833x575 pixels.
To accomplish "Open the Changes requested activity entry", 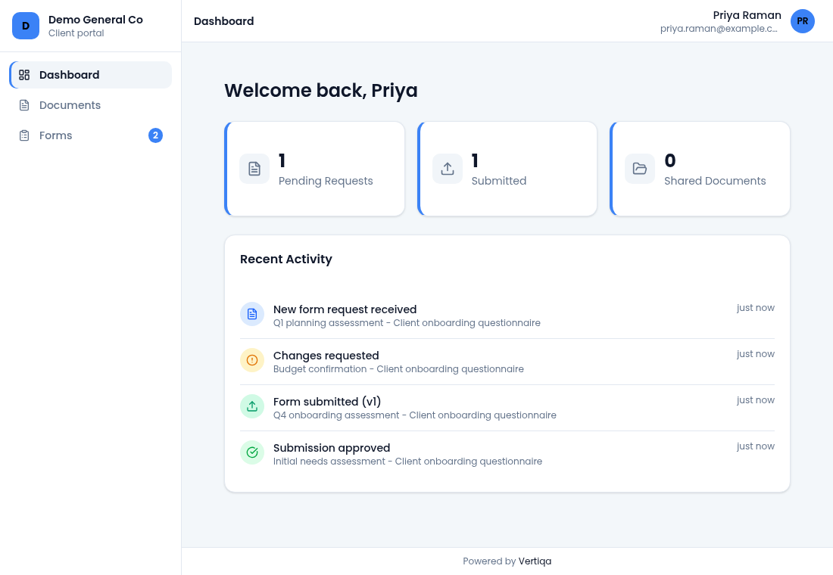I will [x=507, y=362].
